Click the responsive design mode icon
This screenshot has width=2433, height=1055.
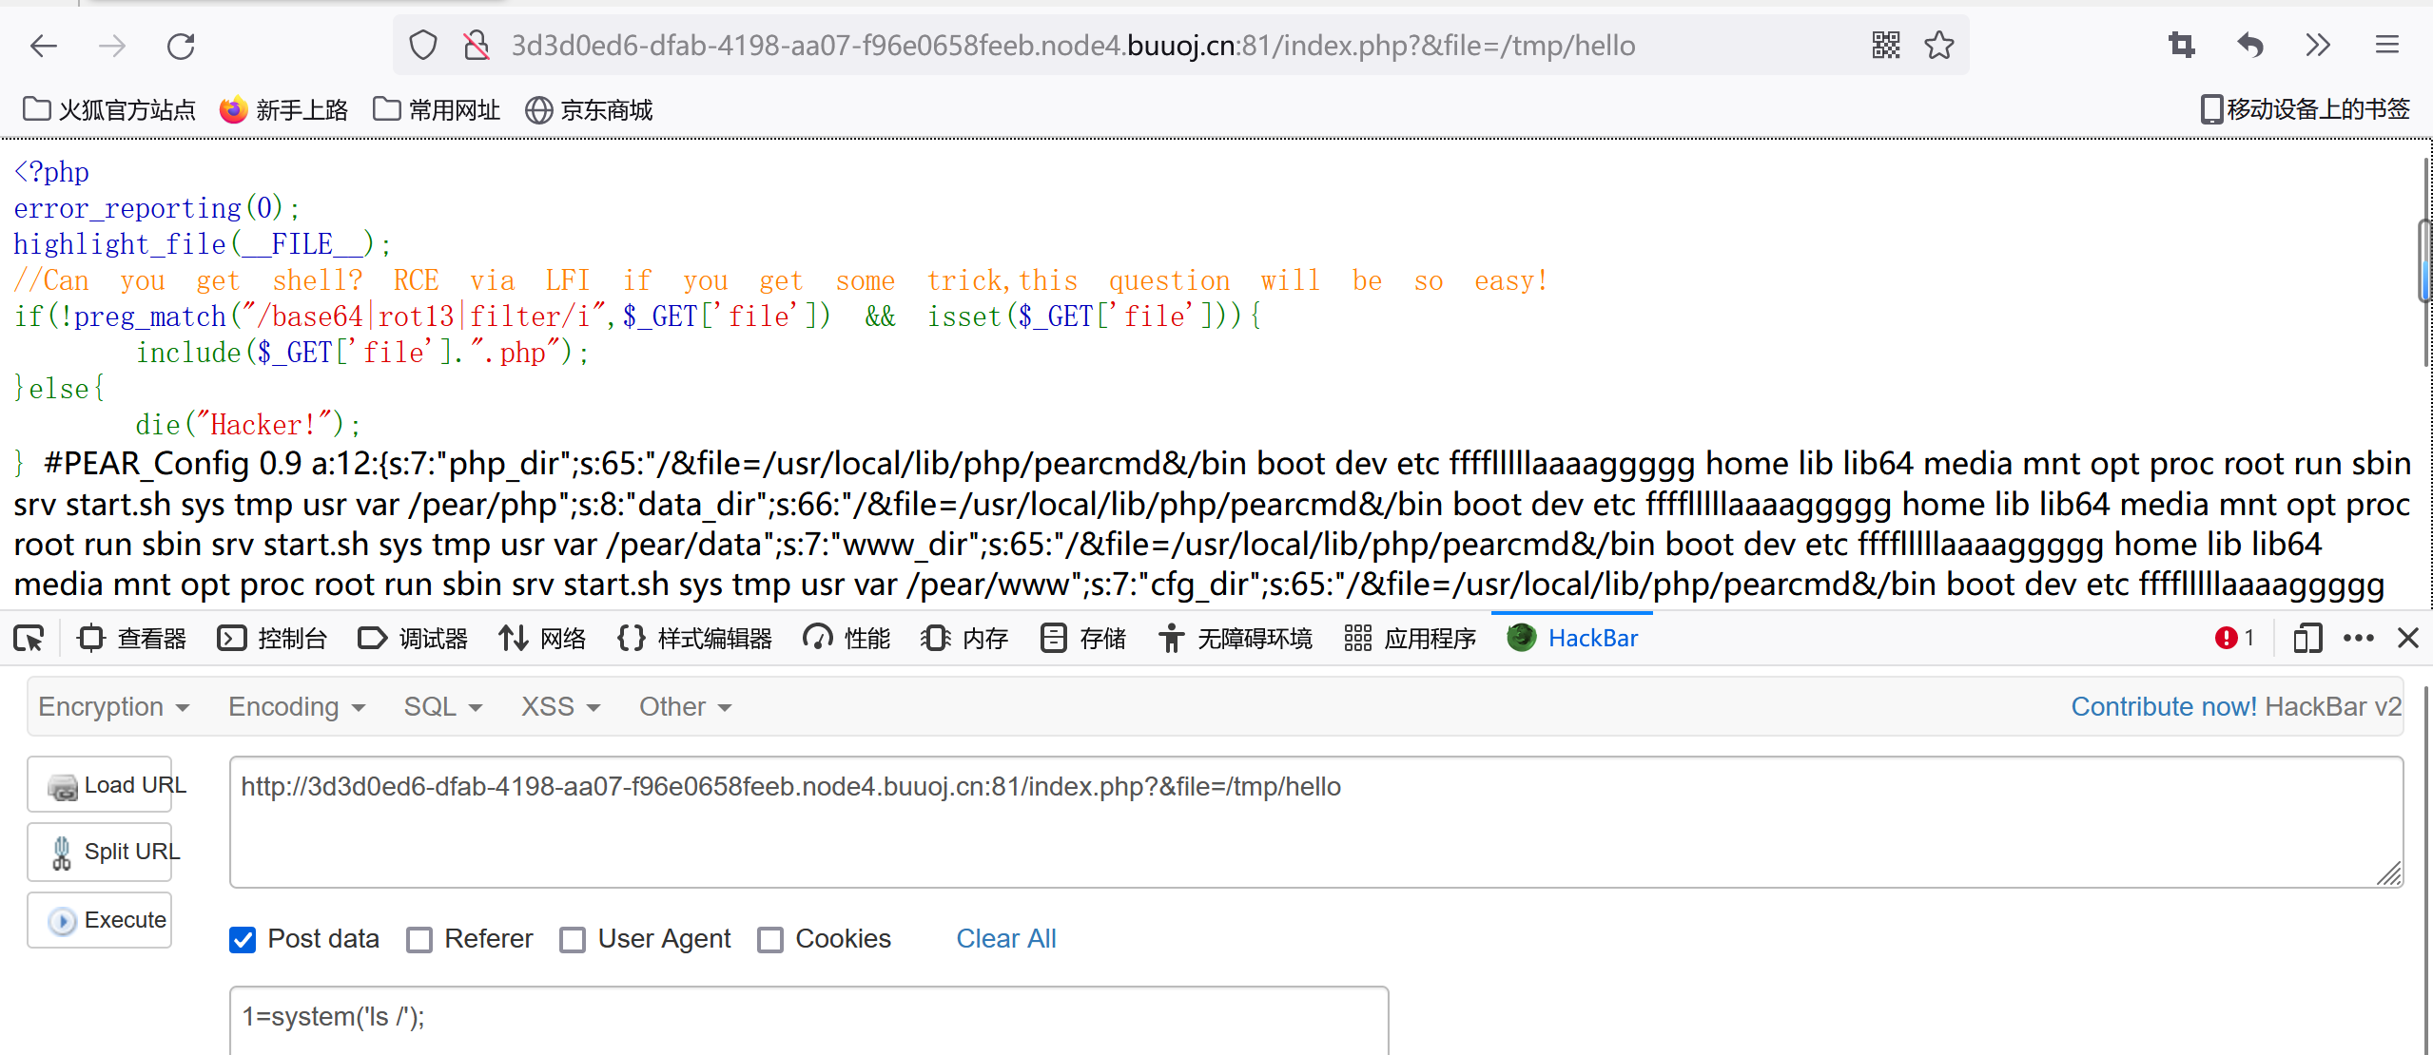[2306, 639]
